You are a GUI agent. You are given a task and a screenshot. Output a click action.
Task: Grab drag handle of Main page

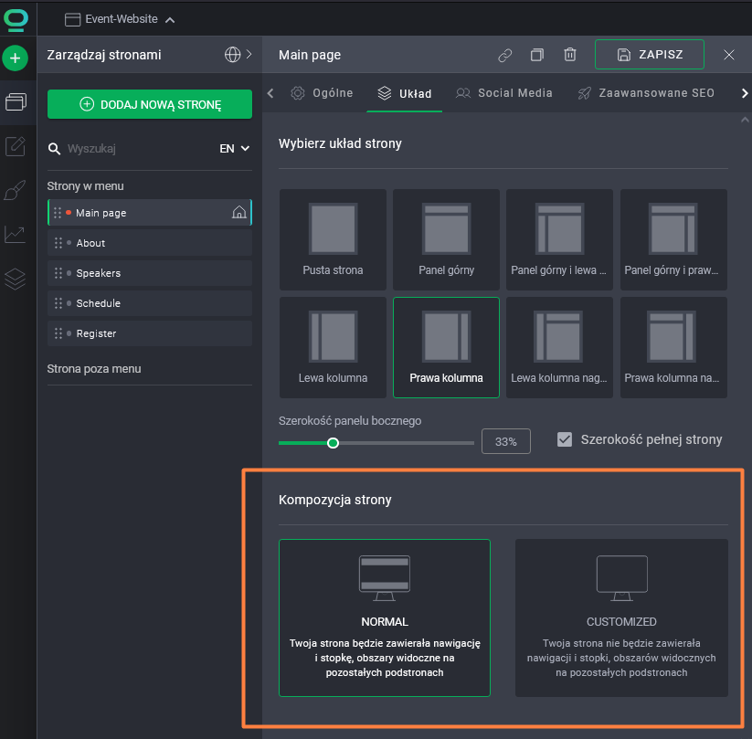tap(58, 213)
